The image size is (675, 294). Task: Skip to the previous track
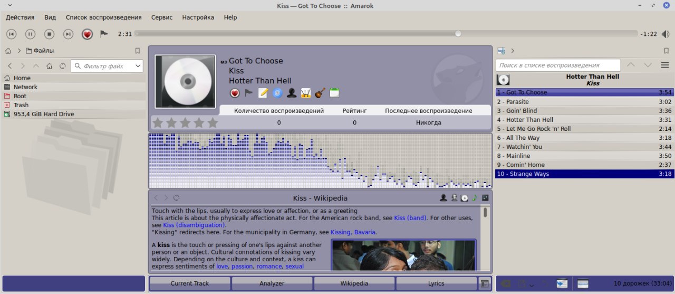coord(11,34)
